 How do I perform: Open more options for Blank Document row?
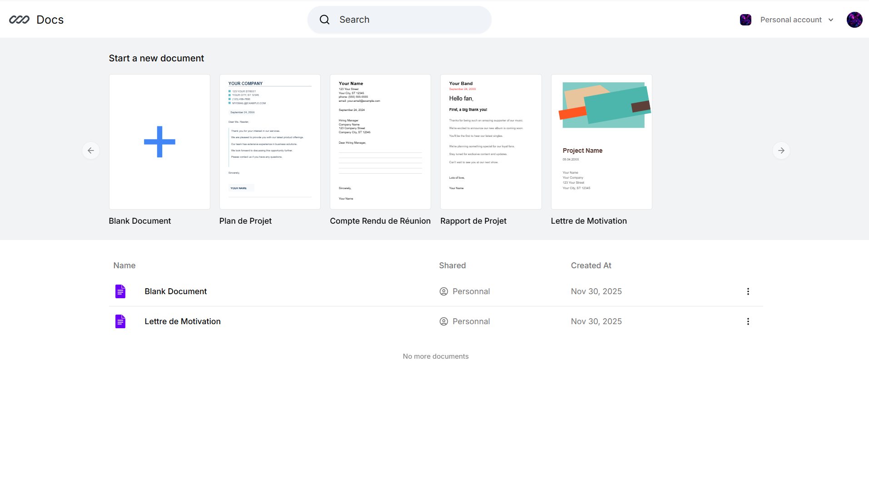point(748,291)
